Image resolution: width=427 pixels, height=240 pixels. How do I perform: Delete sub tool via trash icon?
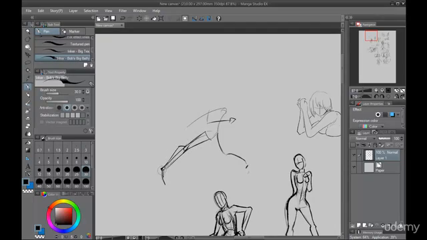point(91,65)
